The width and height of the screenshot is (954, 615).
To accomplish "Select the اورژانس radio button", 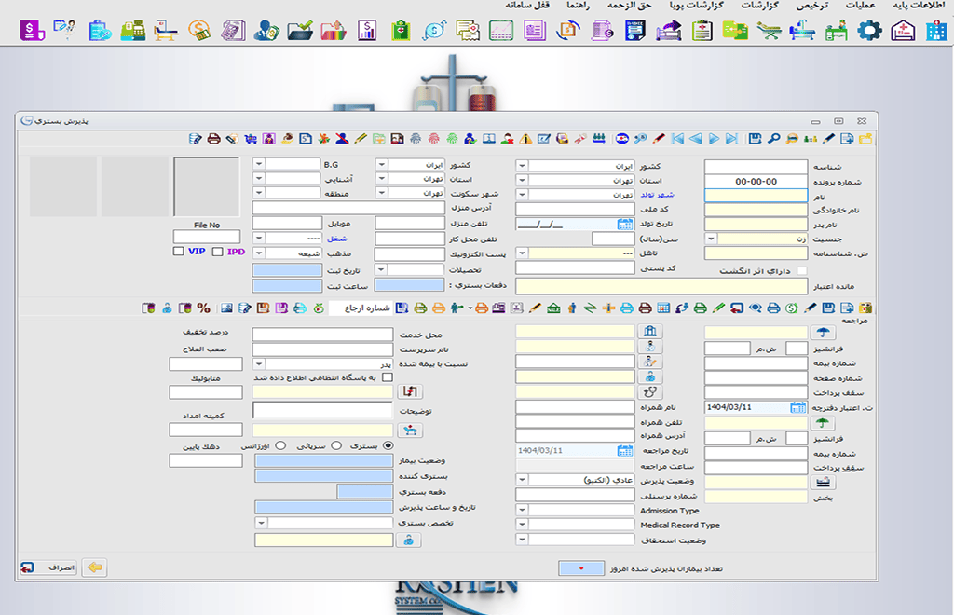I will 280,446.
